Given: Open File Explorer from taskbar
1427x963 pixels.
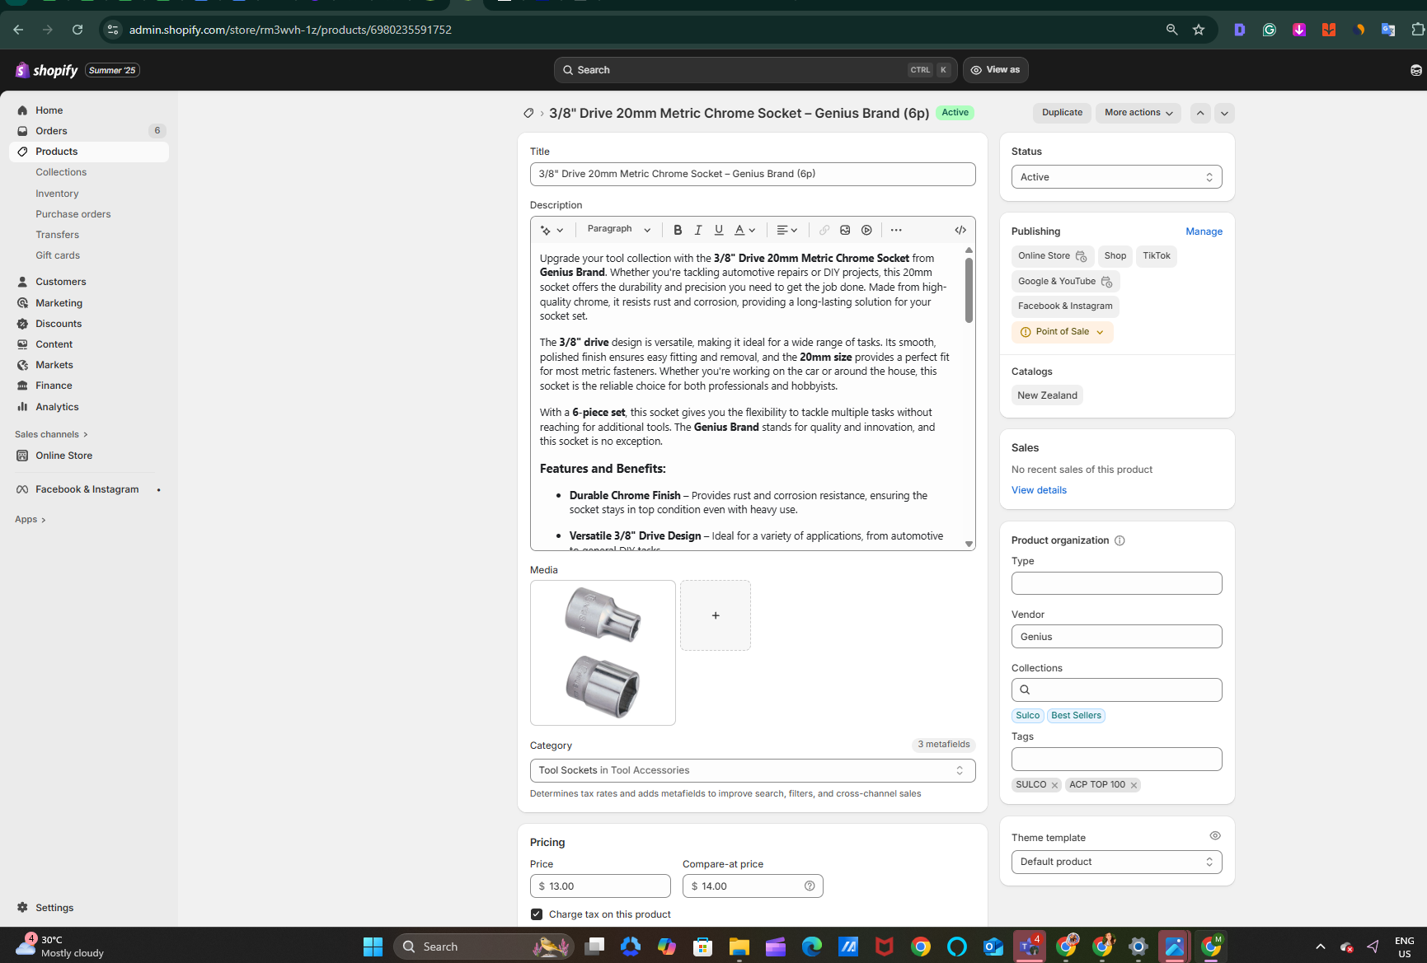Looking at the screenshot, I should (x=739, y=947).
